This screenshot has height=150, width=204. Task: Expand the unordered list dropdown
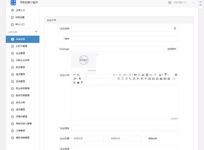coord(132,75)
